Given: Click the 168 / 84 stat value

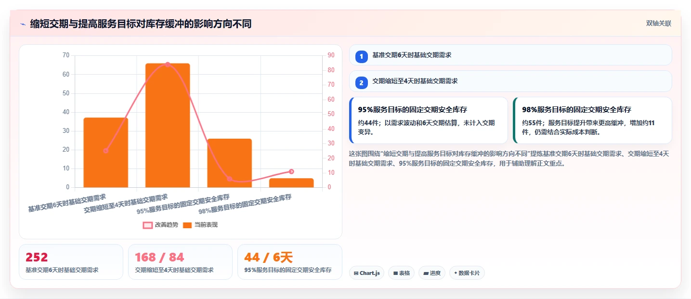Looking at the screenshot, I should [x=159, y=258].
